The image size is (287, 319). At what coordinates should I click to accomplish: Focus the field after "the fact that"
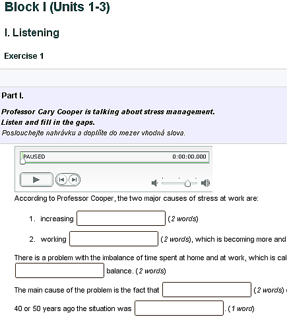207,289
